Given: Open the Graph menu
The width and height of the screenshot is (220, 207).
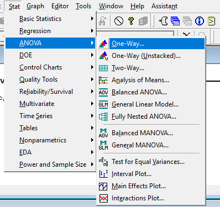Looking at the screenshot, I should tap(35, 6).
